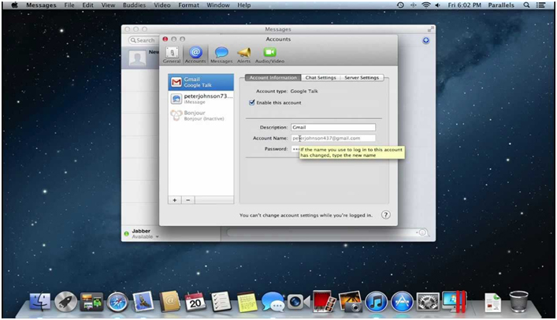Open the Format menu
This screenshot has width=557, height=320.
188,5
